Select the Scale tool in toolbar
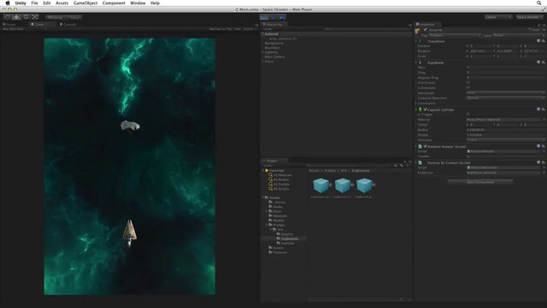547x308 pixels. tap(35, 17)
